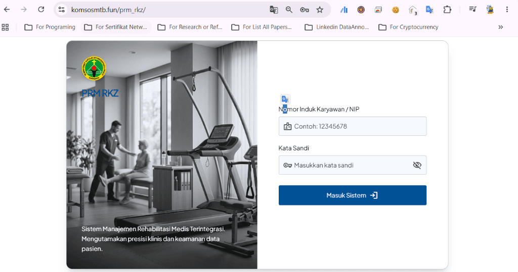
Task: Open For Sertifikat Netw... bookmark folder
Action: [x=116, y=27]
